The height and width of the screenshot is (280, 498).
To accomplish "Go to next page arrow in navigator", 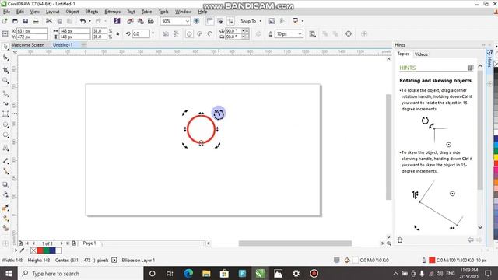I will click(61, 243).
